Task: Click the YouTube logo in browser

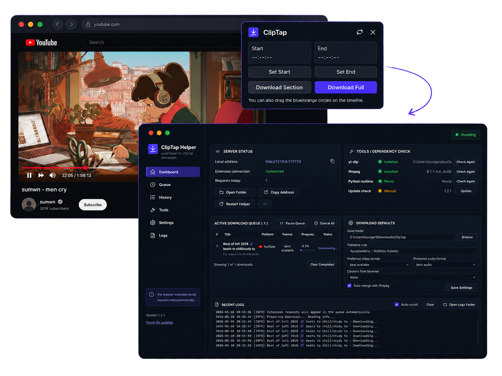Action: tap(41, 43)
